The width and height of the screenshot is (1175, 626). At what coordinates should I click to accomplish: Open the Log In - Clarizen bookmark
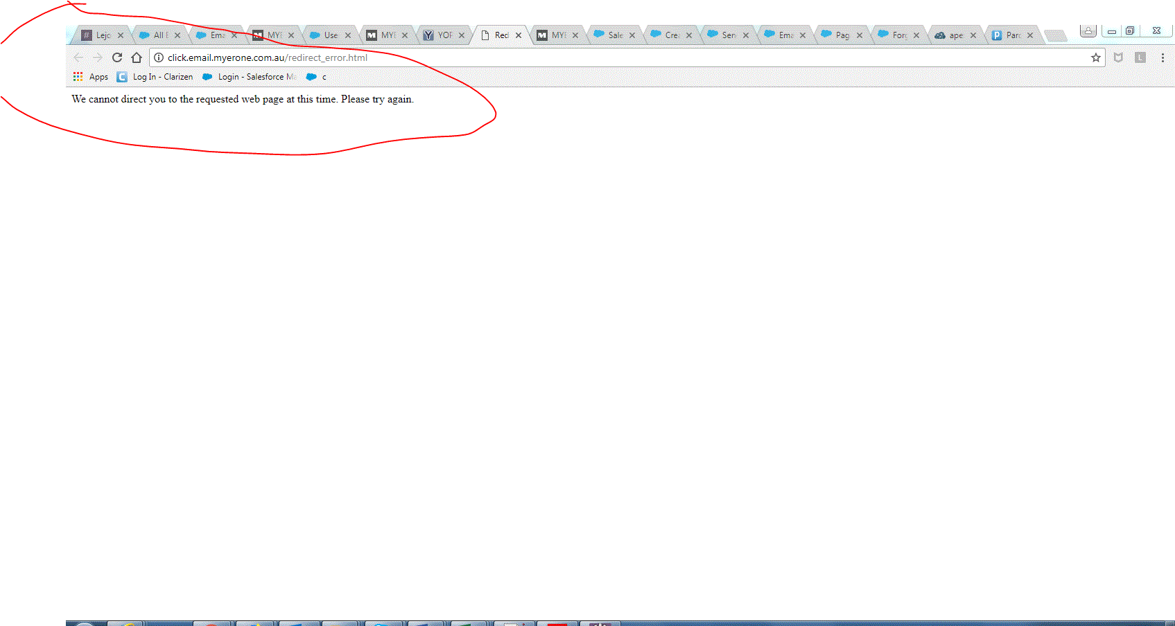tap(155, 77)
